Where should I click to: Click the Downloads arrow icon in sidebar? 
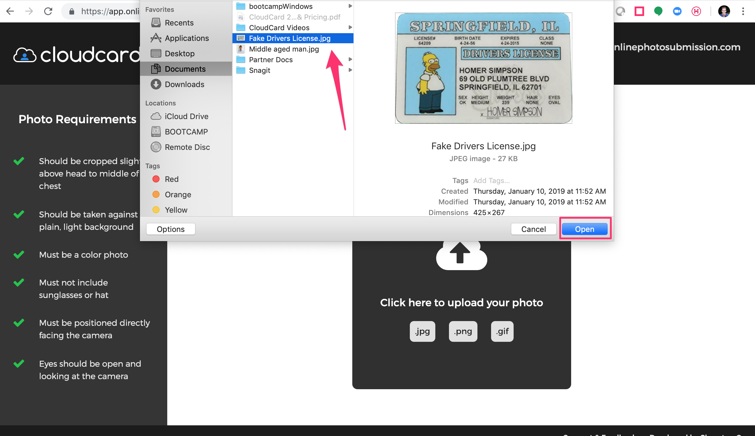(156, 84)
